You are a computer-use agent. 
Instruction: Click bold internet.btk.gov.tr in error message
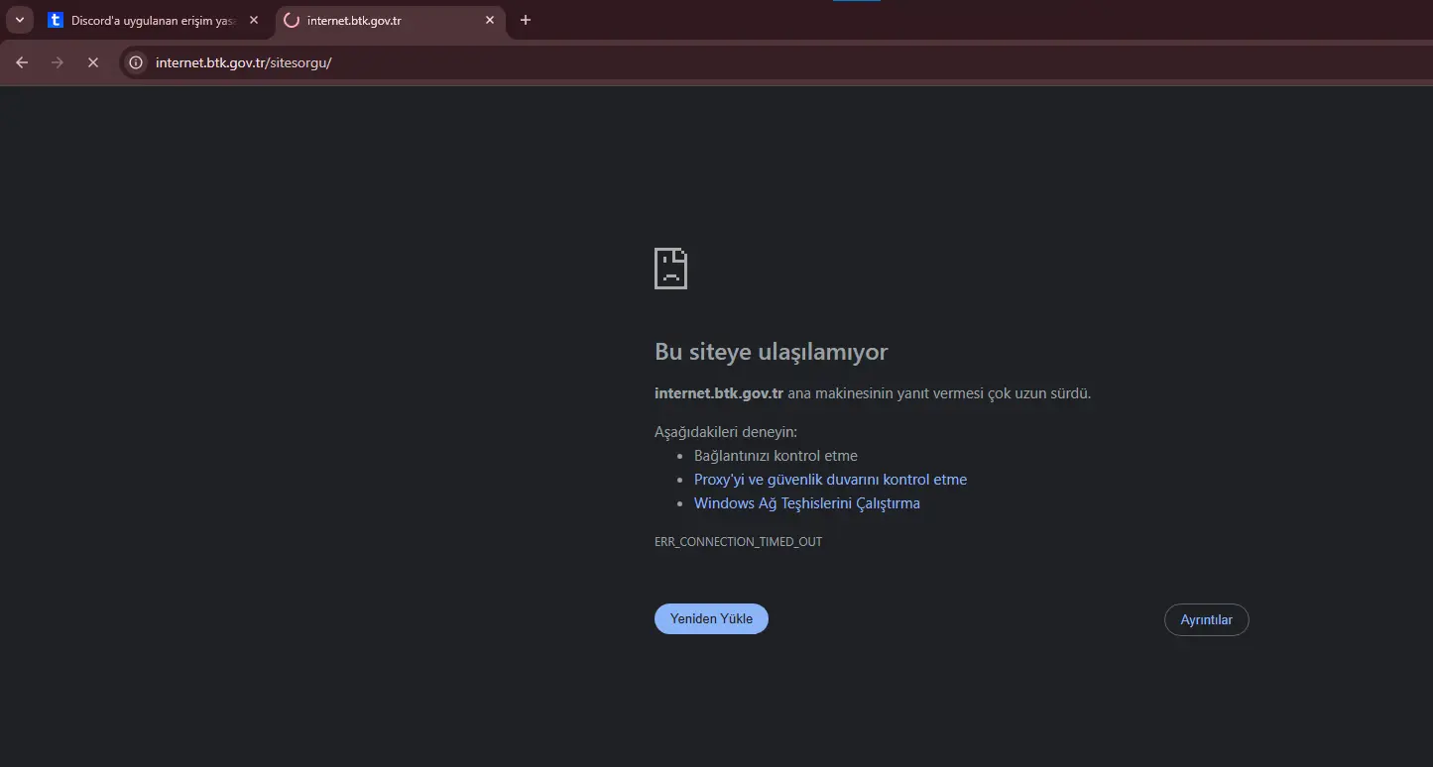(719, 393)
